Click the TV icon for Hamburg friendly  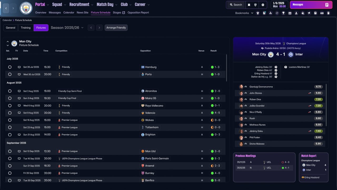pyautogui.click(x=19, y=67)
